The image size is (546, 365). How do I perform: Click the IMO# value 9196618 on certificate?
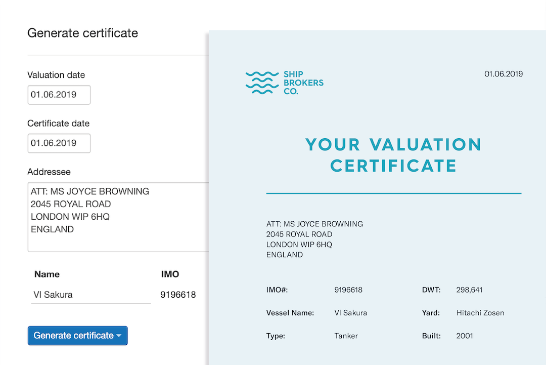(348, 290)
